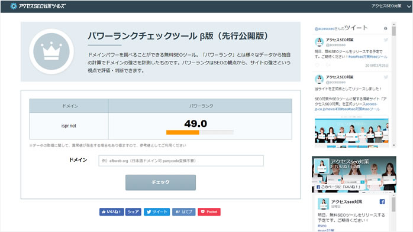The image size is (413, 232).
Task: Click the Access SEO tools logo
Action: (x=38, y=6)
